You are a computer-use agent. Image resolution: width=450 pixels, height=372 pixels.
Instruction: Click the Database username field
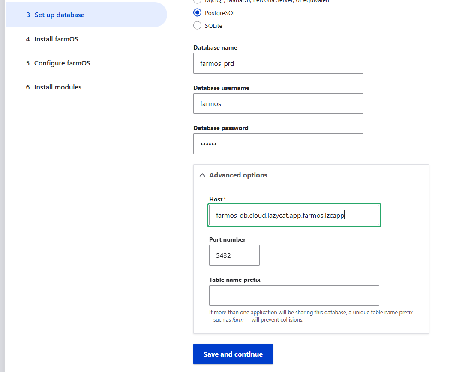(278, 103)
